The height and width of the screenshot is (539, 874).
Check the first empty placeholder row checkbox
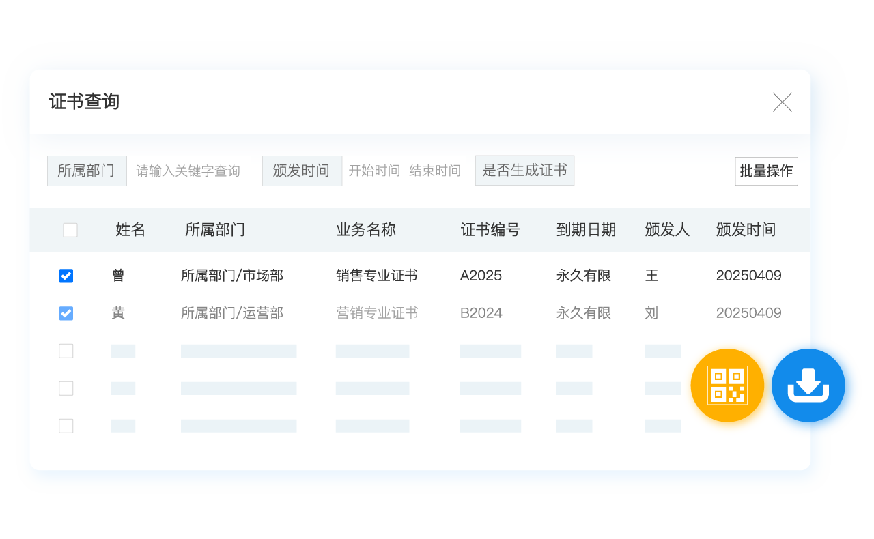click(66, 351)
